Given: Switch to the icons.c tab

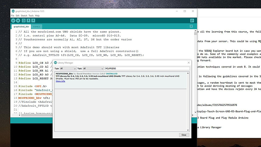Looking at the screenshot, I should point(36,26).
